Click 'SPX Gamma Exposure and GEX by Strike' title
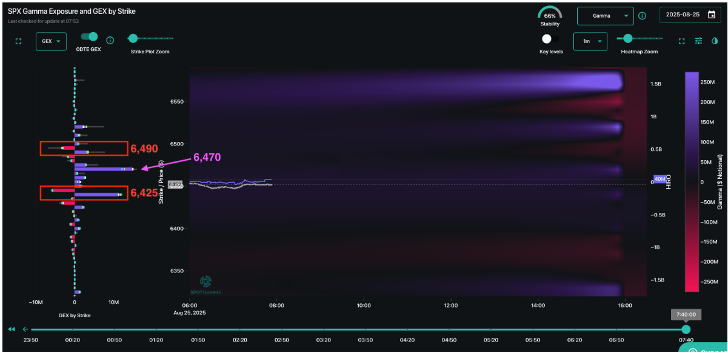Screen dimensions: 728x353 coord(72,12)
